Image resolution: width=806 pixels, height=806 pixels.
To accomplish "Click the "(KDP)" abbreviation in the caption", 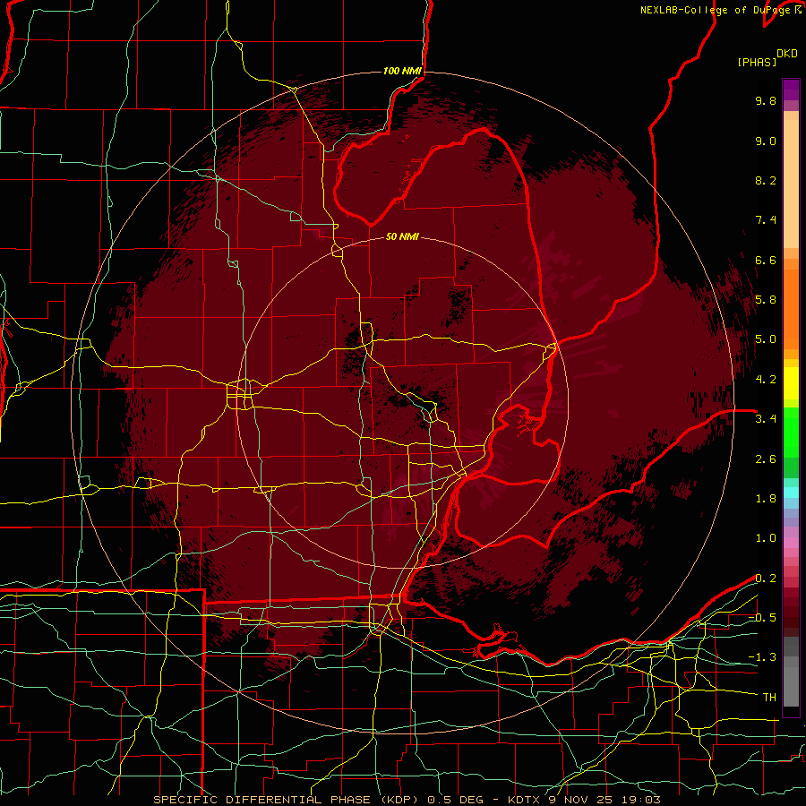I will click(x=399, y=800).
